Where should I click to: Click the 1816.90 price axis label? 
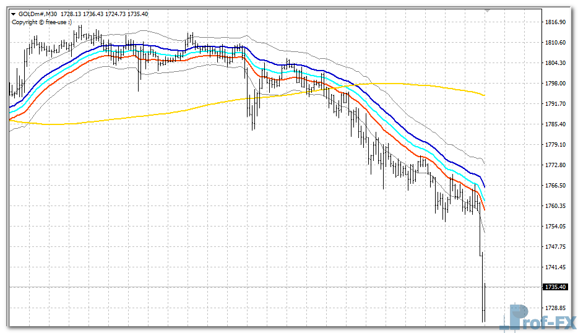coord(555,22)
